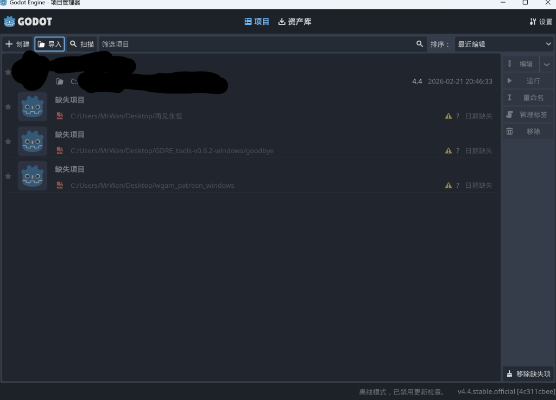Click the magnifier icon in the filter box
The image size is (556, 400).
pos(420,44)
